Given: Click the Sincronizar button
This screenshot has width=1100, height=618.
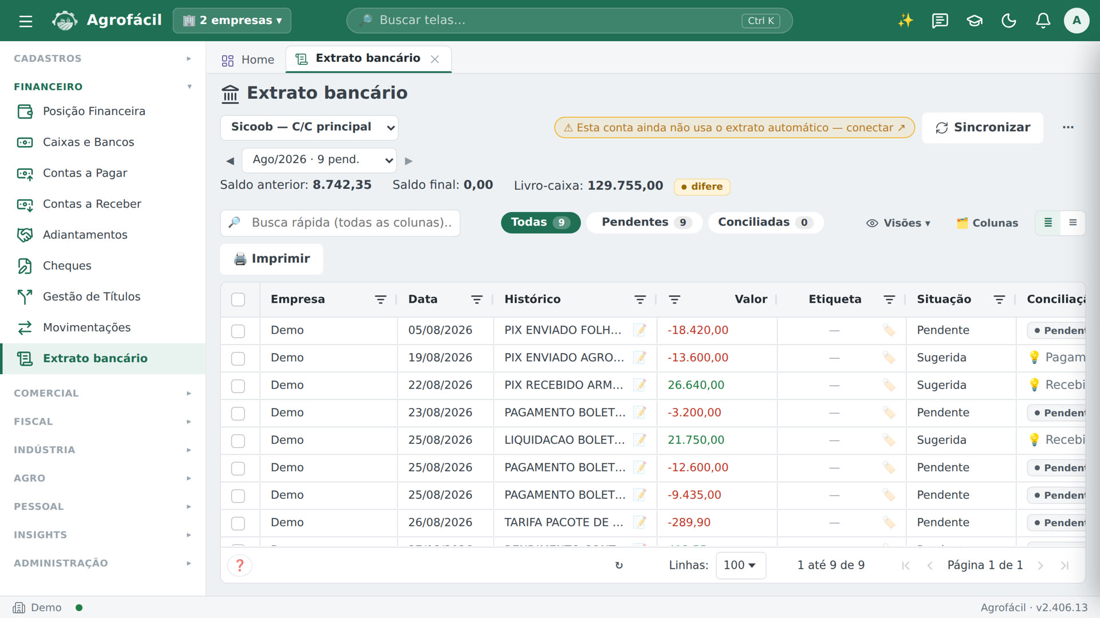Looking at the screenshot, I should tap(983, 128).
